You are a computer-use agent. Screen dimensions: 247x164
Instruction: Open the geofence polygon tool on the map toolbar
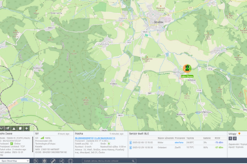[x=20, y=128]
